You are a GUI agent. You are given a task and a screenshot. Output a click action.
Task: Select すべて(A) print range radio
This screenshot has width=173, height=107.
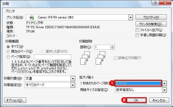pos(8,47)
